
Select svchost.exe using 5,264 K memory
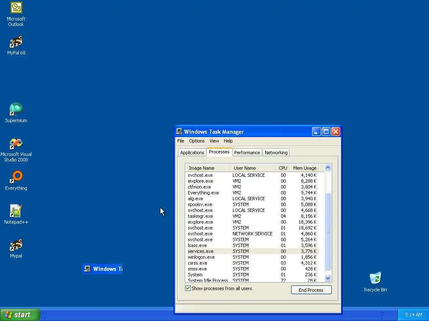[252, 239]
